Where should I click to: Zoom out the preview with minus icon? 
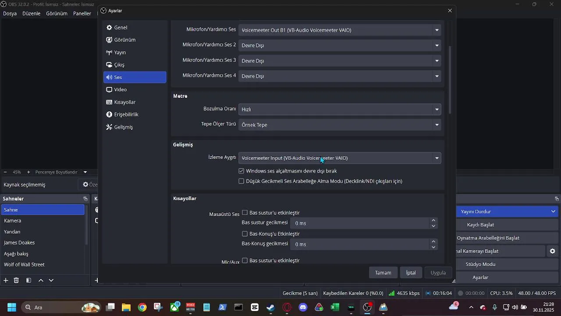pyautogui.click(x=5, y=172)
